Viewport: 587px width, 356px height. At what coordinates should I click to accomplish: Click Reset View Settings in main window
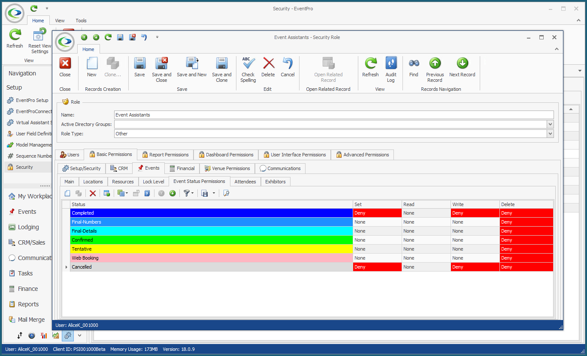[x=39, y=42]
